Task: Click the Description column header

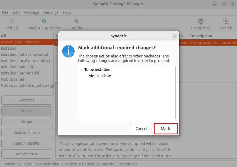Action: (x=201, y=36)
